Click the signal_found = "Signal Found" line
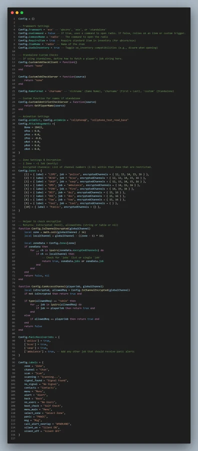The height and width of the screenshot is (451, 198). [x=46, y=380]
